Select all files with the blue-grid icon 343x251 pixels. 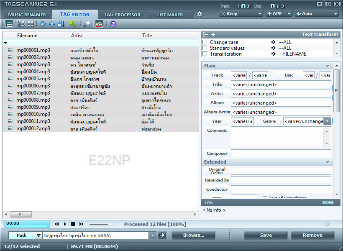tap(21, 24)
